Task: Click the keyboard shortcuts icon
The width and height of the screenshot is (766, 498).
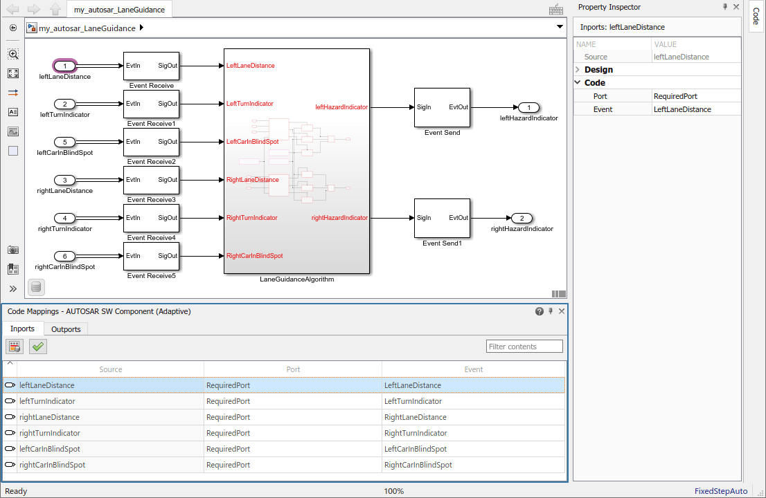Action: click(555, 9)
